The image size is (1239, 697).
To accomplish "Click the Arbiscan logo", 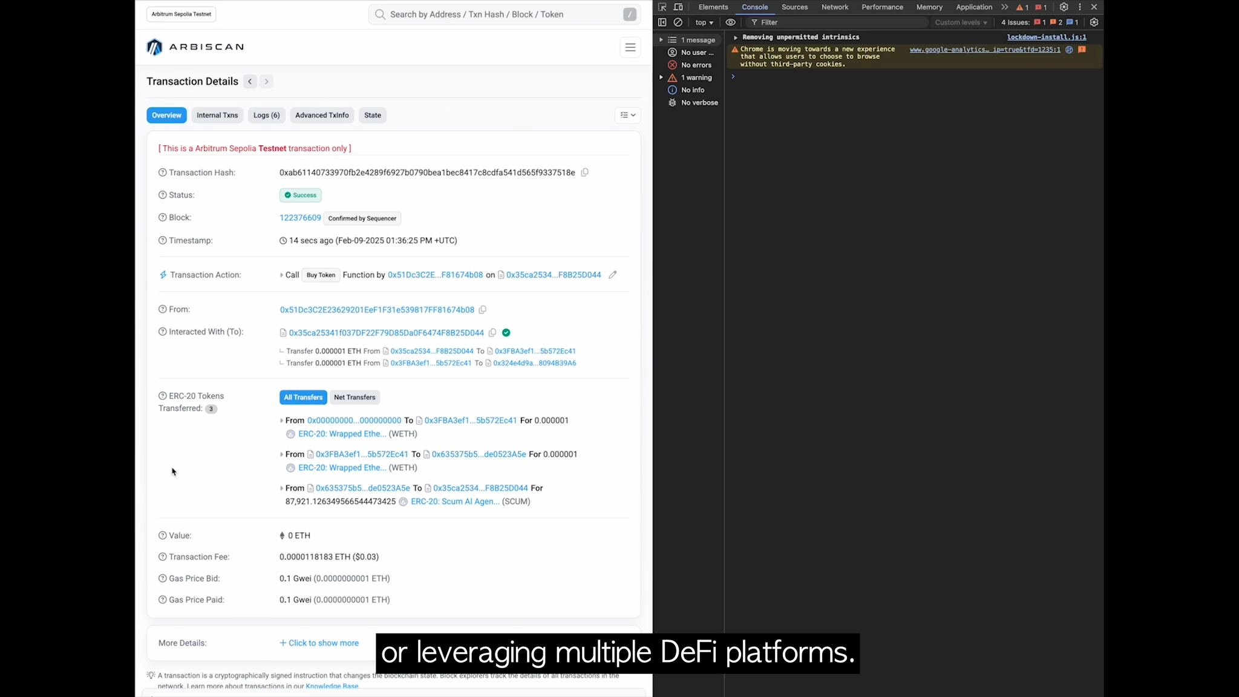I will (x=195, y=47).
